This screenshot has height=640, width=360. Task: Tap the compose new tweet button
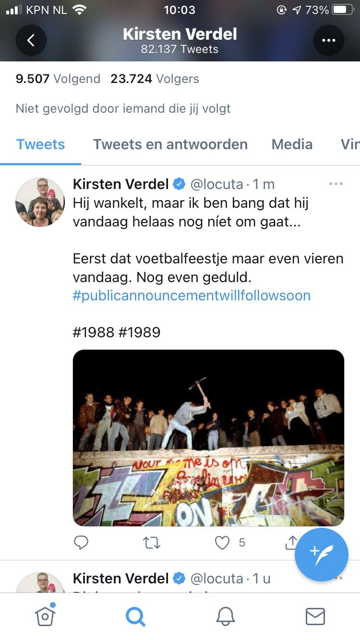(x=322, y=555)
